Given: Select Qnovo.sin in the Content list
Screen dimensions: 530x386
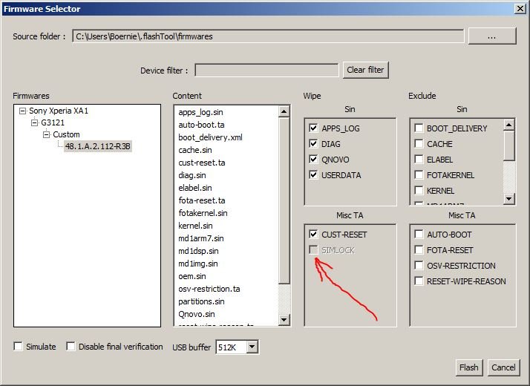Looking at the screenshot, I should coord(197,314).
